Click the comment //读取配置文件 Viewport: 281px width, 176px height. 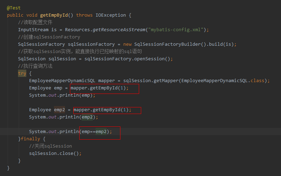[x=35, y=23]
